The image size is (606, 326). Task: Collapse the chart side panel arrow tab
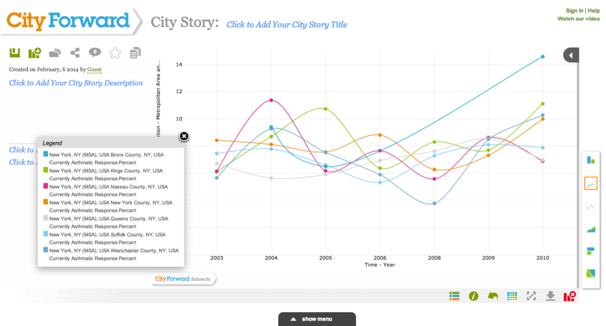571,55
